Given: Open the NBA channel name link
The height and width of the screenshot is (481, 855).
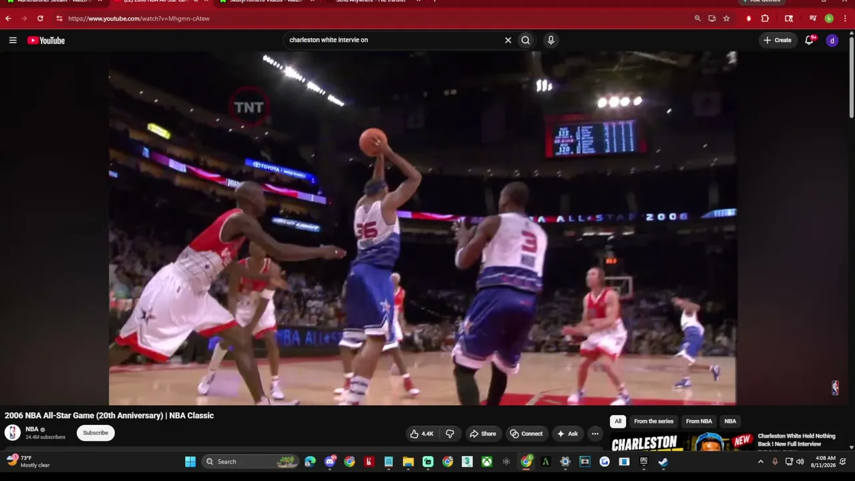Looking at the screenshot, I should coord(32,430).
